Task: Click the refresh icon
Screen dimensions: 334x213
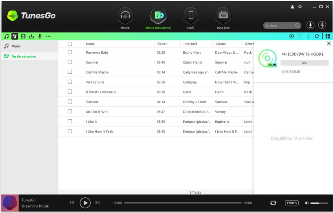Action: 317,36
